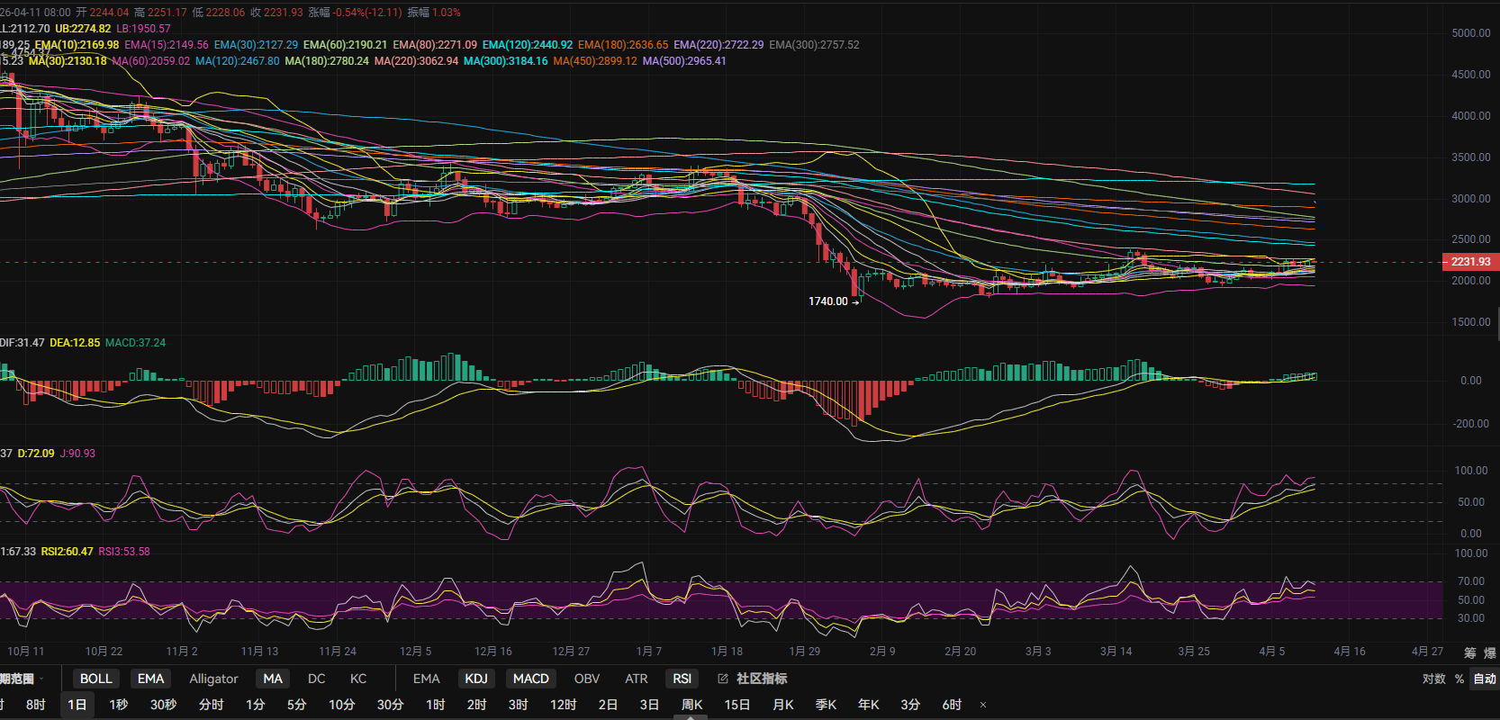Toggle the KDJ sub-indicator
Viewport: 1500px width, 720px height.
tap(475, 679)
